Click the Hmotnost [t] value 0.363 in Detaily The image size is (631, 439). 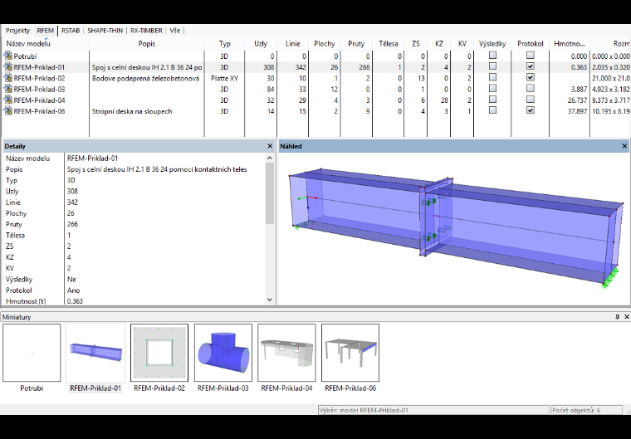pyautogui.click(x=75, y=301)
